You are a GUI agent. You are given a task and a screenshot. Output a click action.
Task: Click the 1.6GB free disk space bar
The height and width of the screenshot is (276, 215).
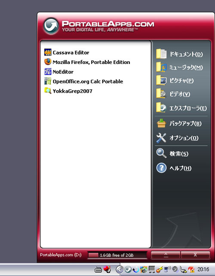pos(117,255)
